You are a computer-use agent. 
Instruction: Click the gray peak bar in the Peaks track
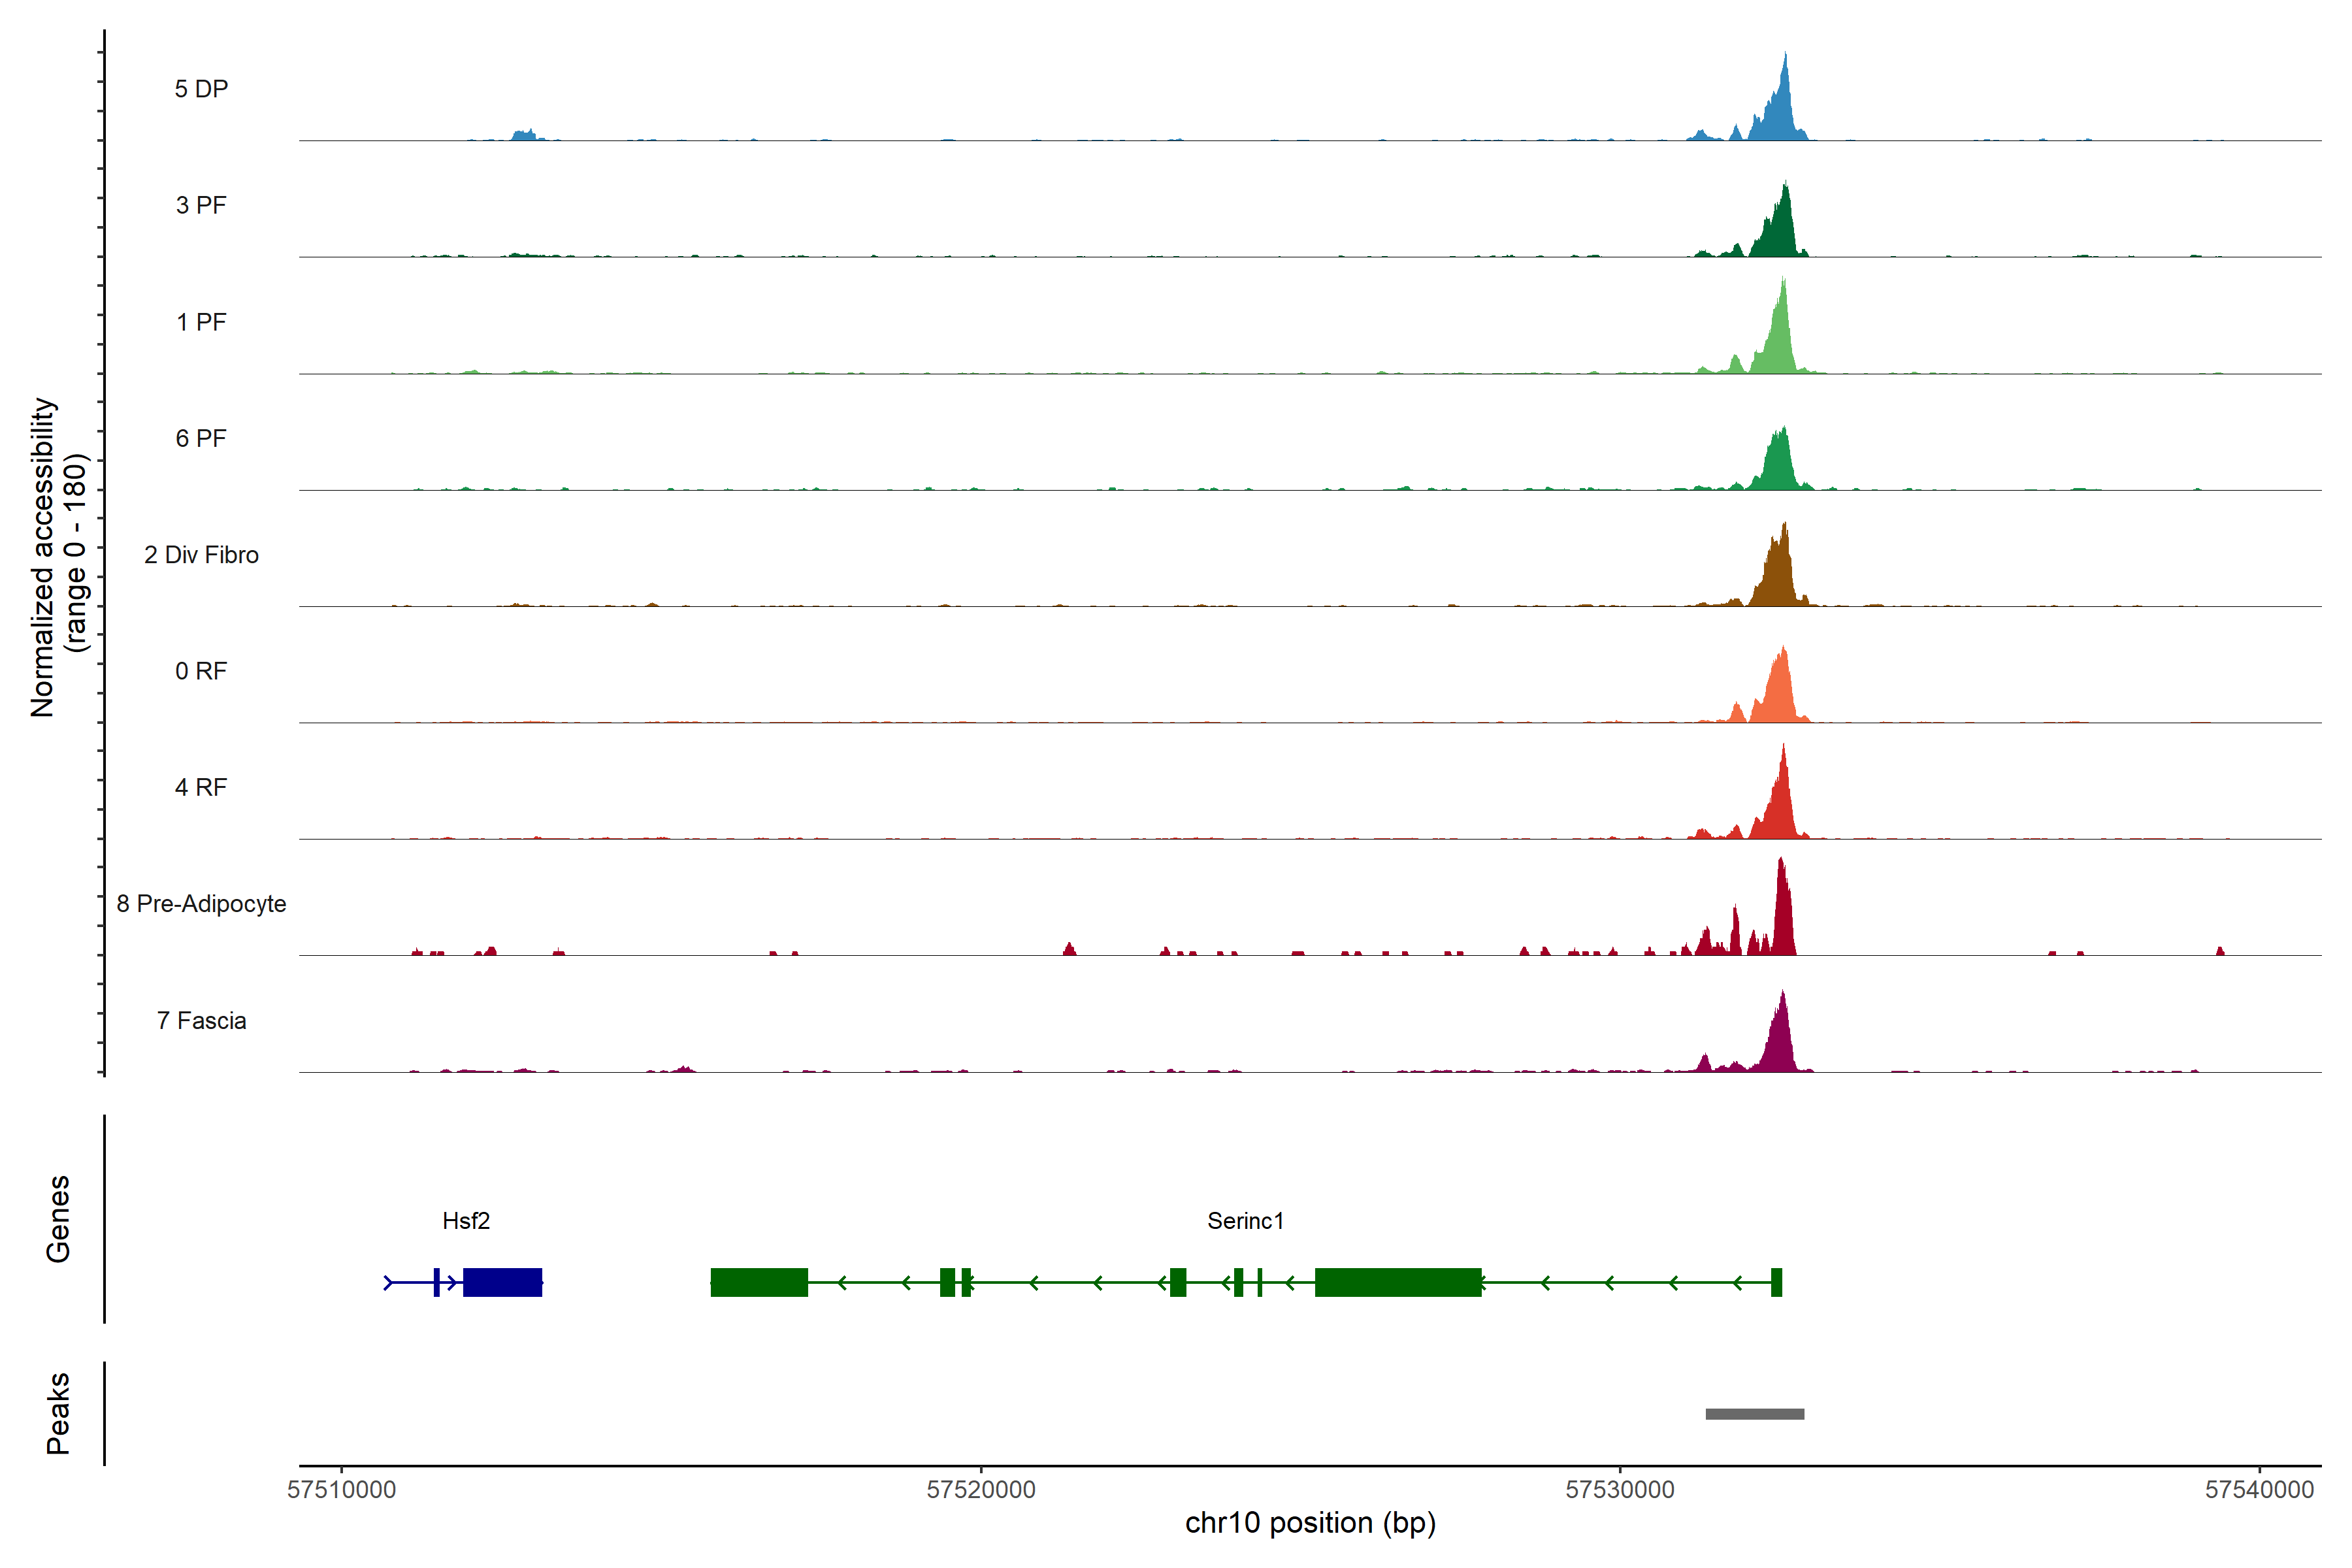pos(1754,1413)
